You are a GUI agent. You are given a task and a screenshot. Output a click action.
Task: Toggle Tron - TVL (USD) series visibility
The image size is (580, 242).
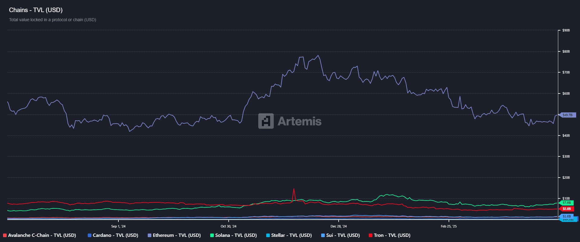pyautogui.click(x=392, y=235)
